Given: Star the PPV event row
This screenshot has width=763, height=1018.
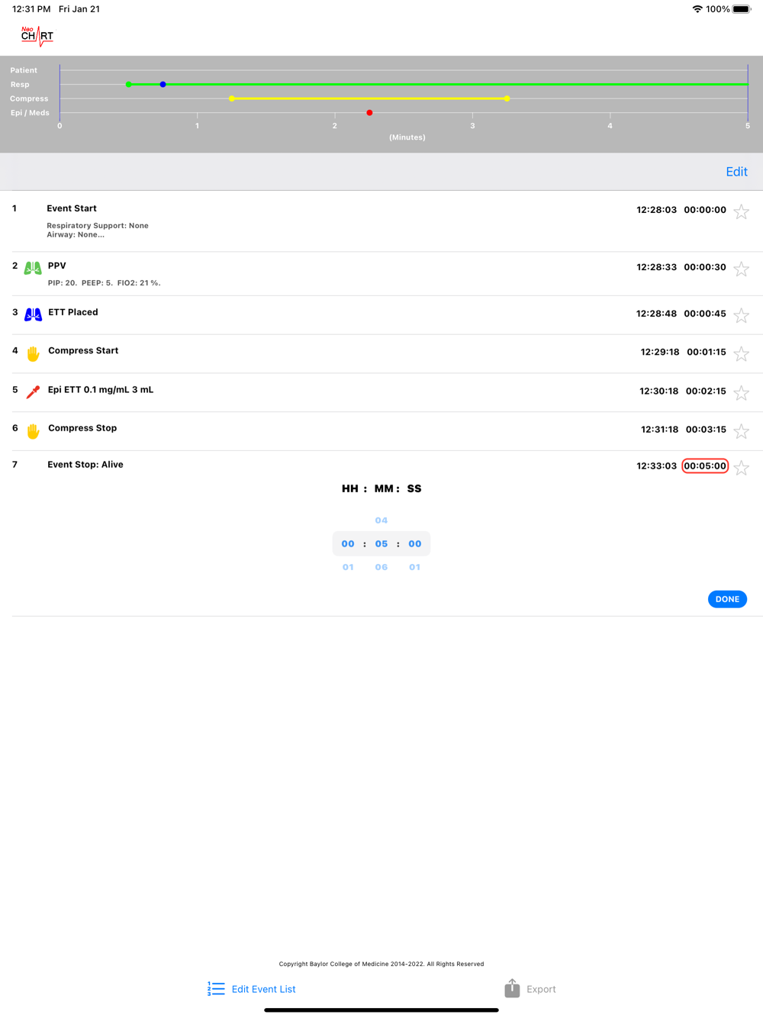Looking at the screenshot, I should click(742, 269).
